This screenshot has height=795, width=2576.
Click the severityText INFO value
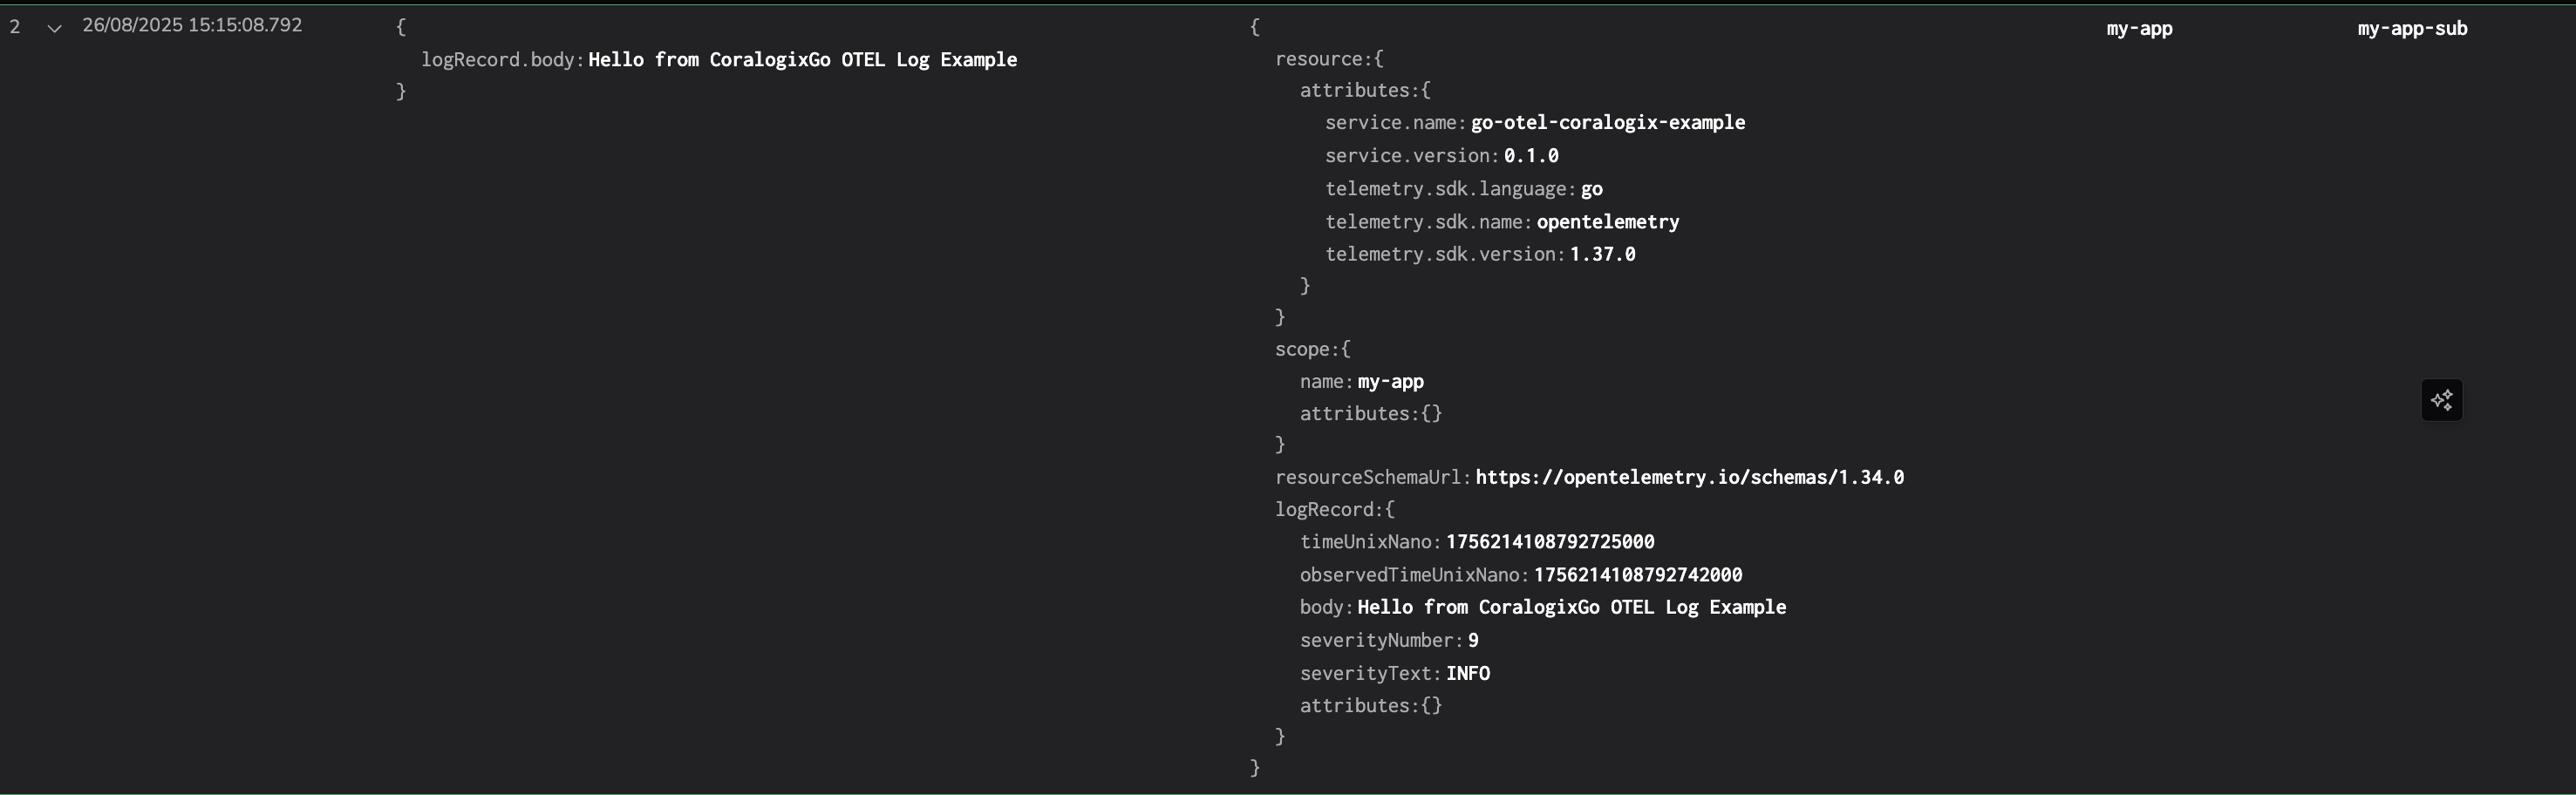[1467, 673]
